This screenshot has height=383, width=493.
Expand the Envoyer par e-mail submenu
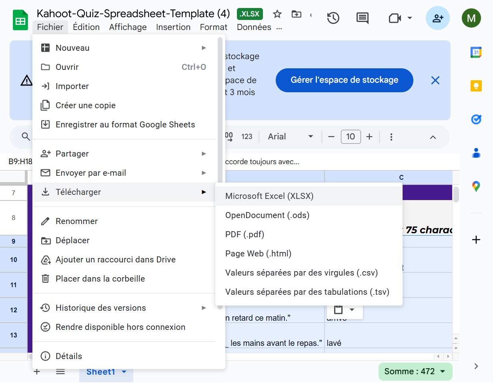pyautogui.click(x=204, y=173)
